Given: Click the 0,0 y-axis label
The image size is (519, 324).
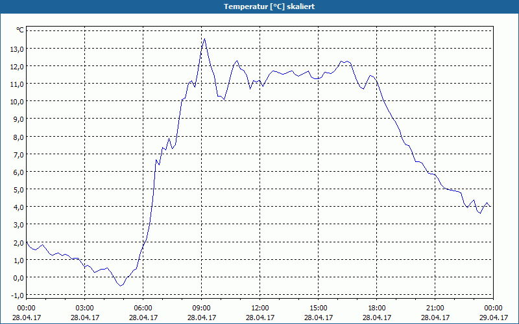Looking at the screenshot, I should 16,277.
